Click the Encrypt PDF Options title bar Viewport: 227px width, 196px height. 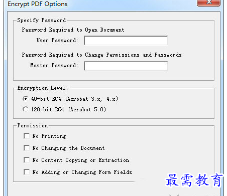(100, 4)
